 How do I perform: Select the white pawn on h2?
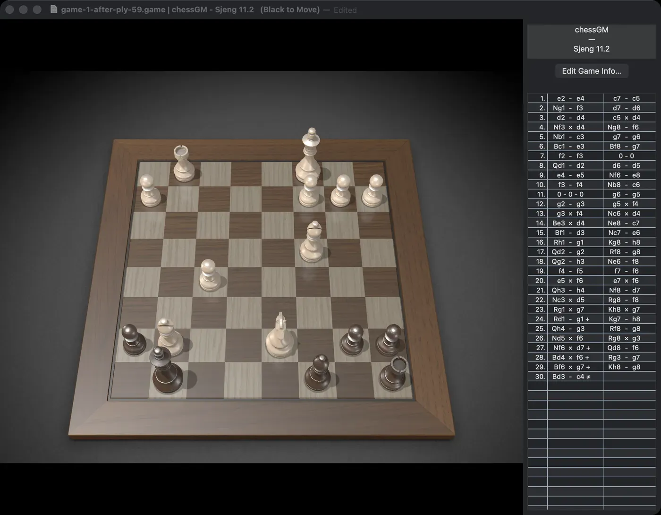(150, 190)
